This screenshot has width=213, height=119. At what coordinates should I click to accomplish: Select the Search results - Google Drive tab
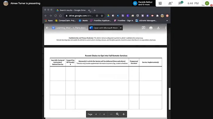point(72,10)
